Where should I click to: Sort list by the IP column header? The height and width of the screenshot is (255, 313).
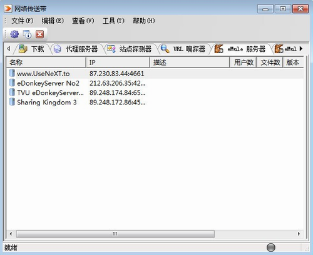pos(118,62)
